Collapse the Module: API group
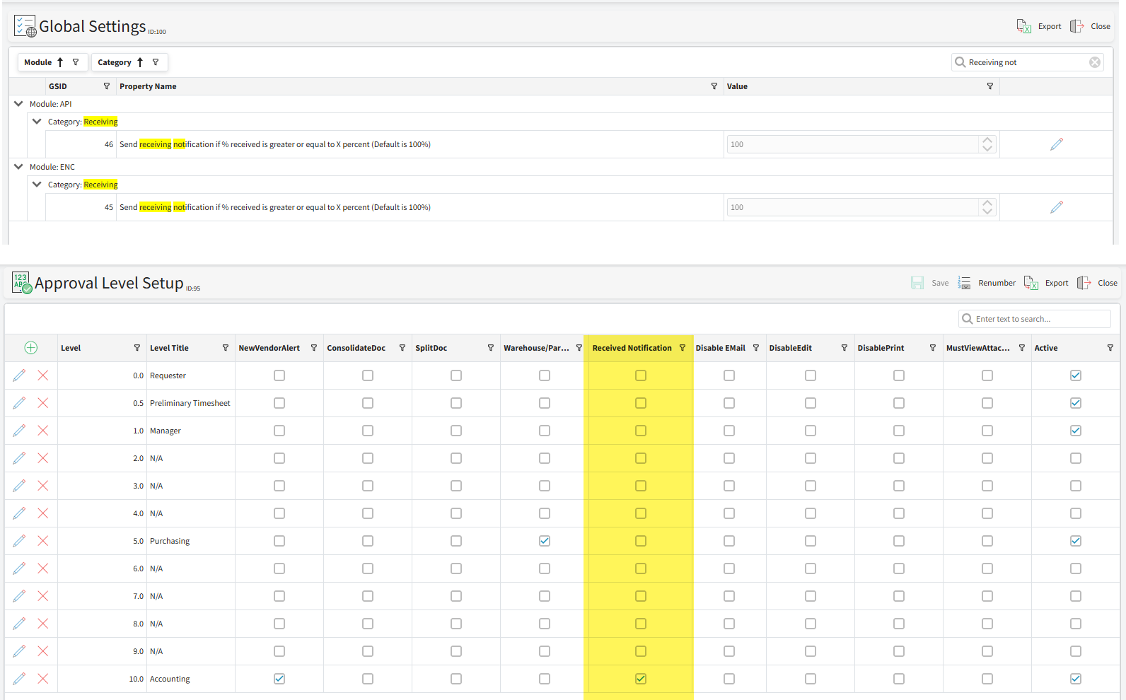This screenshot has height=700, width=1126. click(18, 104)
